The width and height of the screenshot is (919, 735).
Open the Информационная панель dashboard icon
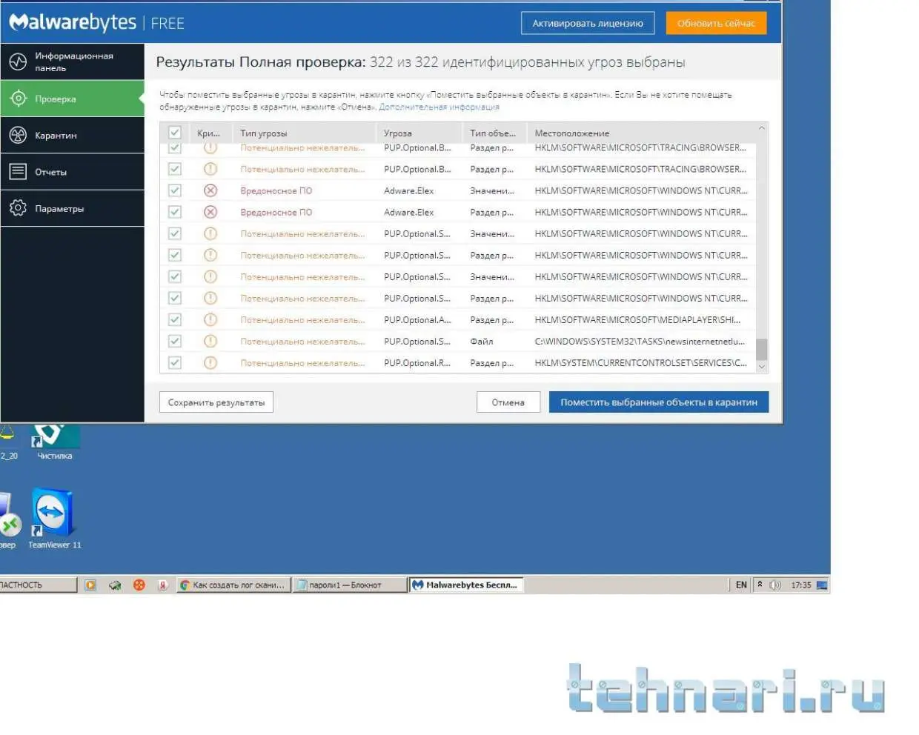click(x=18, y=62)
